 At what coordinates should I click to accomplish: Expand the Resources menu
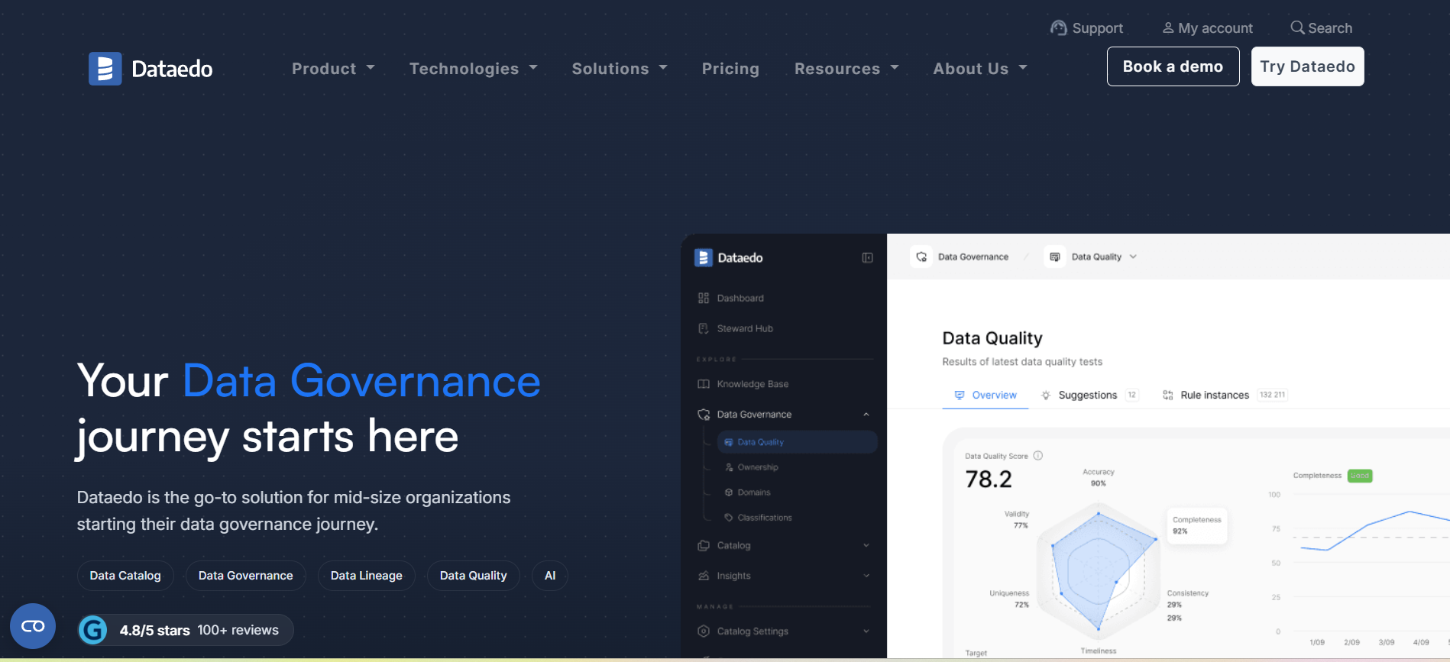[846, 69]
